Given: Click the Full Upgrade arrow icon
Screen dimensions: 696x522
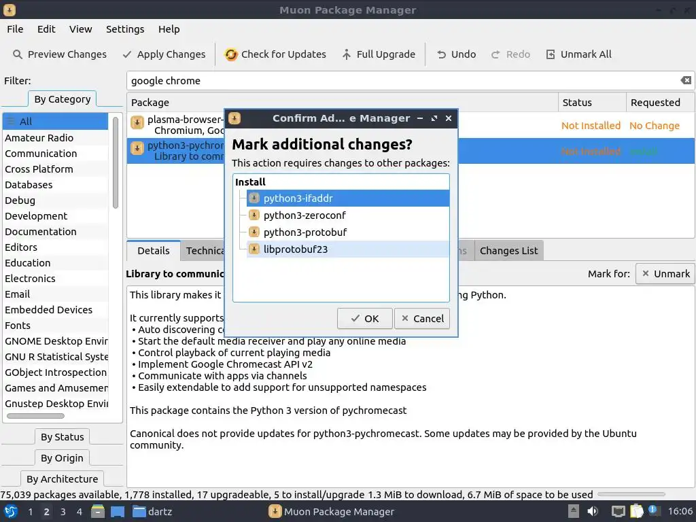Looking at the screenshot, I should coord(346,54).
